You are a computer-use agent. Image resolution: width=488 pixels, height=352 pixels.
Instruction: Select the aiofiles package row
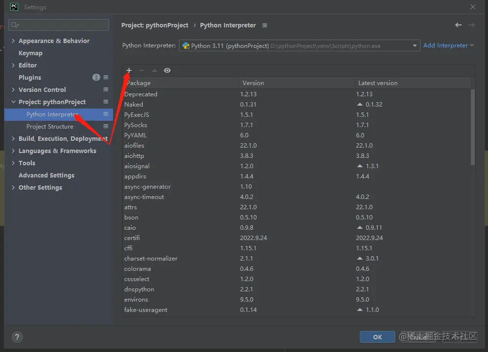297,145
